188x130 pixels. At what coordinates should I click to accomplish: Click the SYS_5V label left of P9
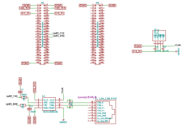point(26,13)
